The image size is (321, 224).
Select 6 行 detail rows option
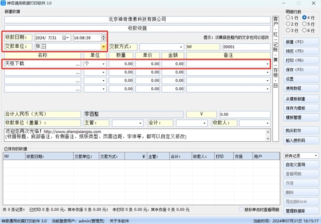[308, 30]
